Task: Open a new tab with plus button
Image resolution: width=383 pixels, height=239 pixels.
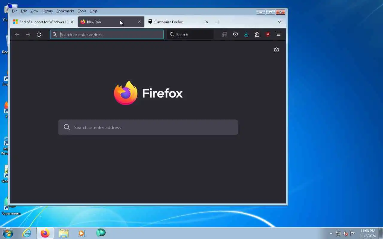Action: (x=218, y=22)
